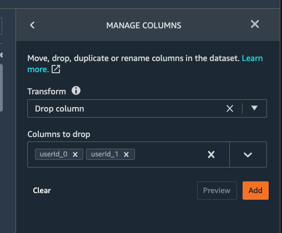Go back using the left chevron icon

(32, 25)
